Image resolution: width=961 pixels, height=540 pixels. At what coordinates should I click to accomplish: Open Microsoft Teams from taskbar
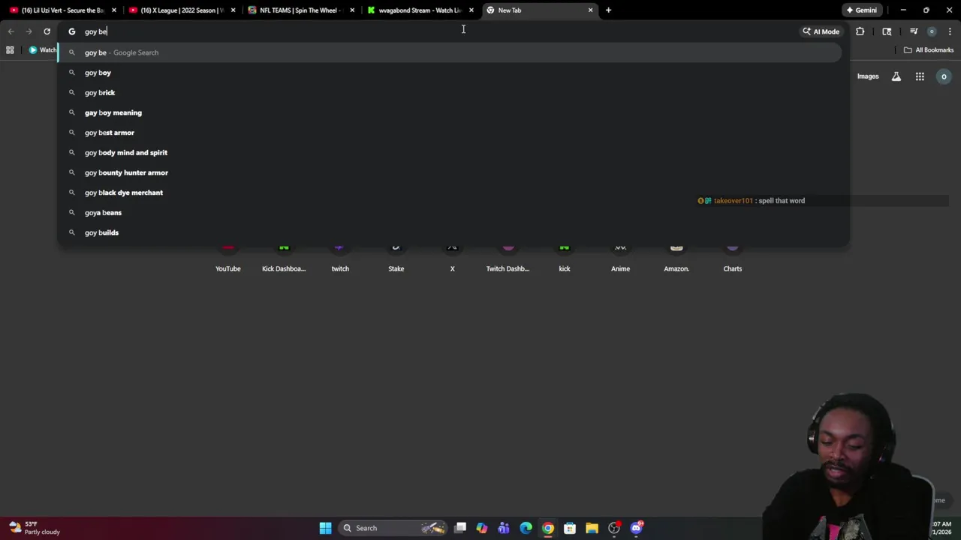pyautogui.click(x=504, y=528)
